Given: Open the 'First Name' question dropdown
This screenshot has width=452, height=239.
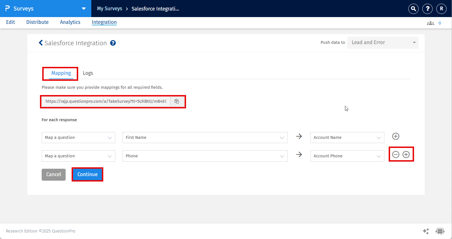Looking at the screenshot, I should 205,137.
